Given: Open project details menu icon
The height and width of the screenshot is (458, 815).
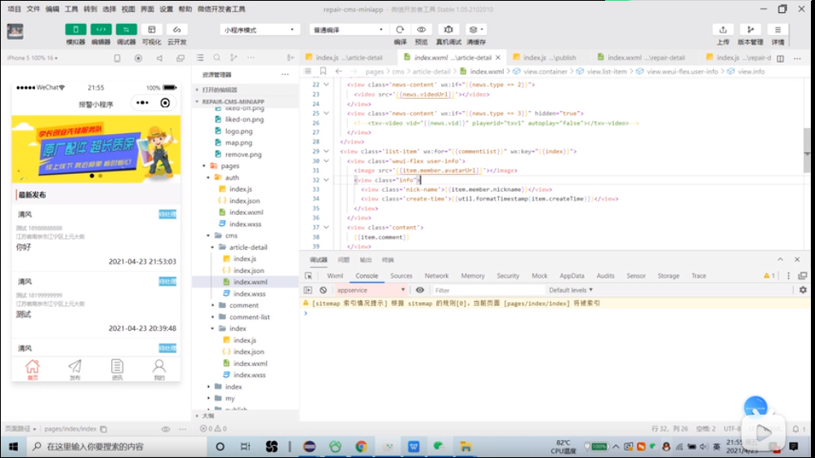Looking at the screenshot, I should 777,29.
